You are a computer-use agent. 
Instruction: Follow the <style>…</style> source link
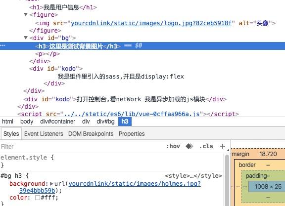(x=193, y=176)
